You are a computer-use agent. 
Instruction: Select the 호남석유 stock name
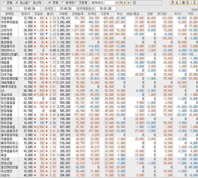click(6, 95)
